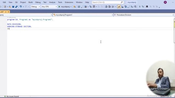
Task: Toggle a bookmark on the current line
Action: click(147, 7)
